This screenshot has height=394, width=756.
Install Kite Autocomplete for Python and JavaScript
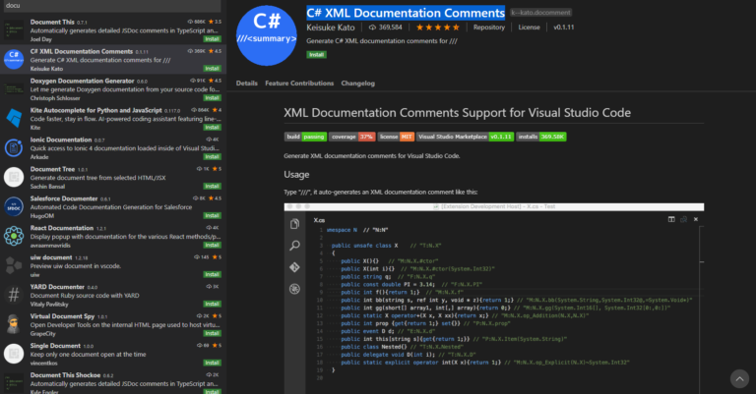(x=212, y=127)
